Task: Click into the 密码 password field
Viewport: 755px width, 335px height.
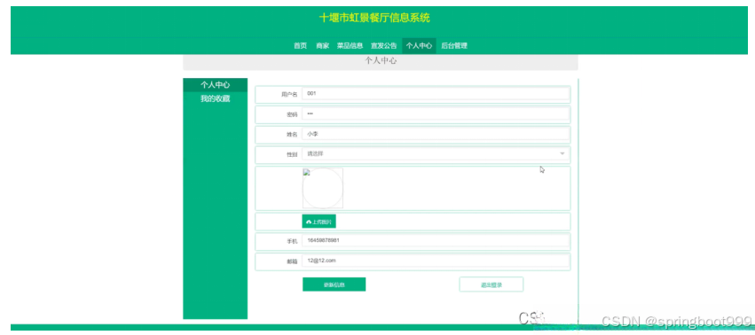Action: [436, 114]
